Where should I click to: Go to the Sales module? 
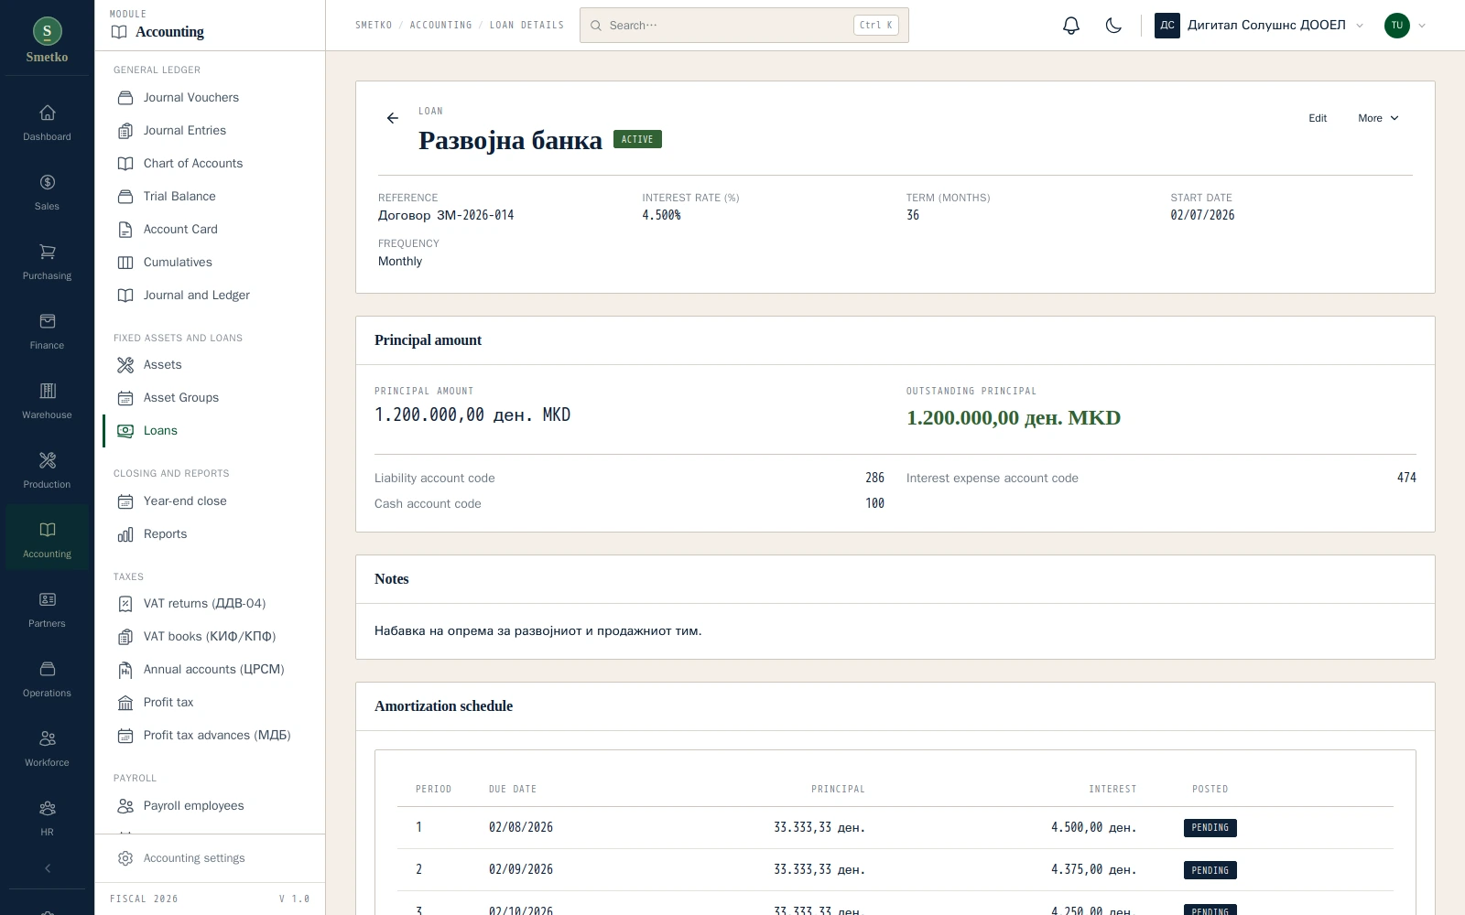pyautogui.click(x=47, y=193)
